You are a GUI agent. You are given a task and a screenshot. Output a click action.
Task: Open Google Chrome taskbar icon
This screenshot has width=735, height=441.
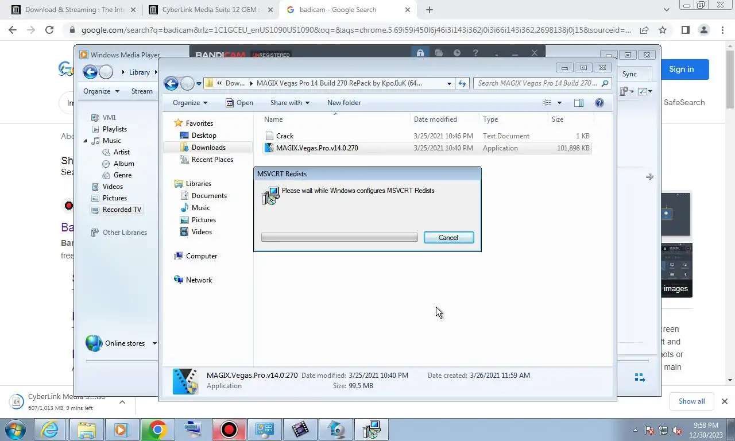pyautogui.click(x=157, y=430)
